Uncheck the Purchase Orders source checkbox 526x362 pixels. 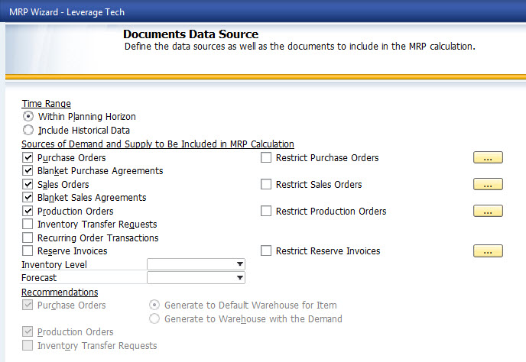pyautogui.click(x=28, y=158)
